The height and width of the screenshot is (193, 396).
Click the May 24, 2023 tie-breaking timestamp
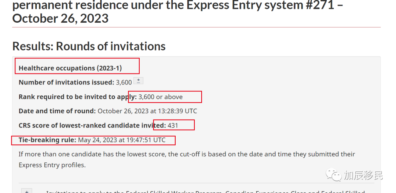(122, 140)
